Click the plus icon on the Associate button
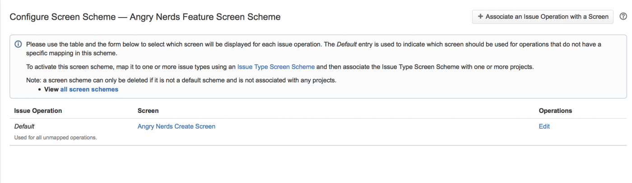The image size is (632, 183). [481, 17]
